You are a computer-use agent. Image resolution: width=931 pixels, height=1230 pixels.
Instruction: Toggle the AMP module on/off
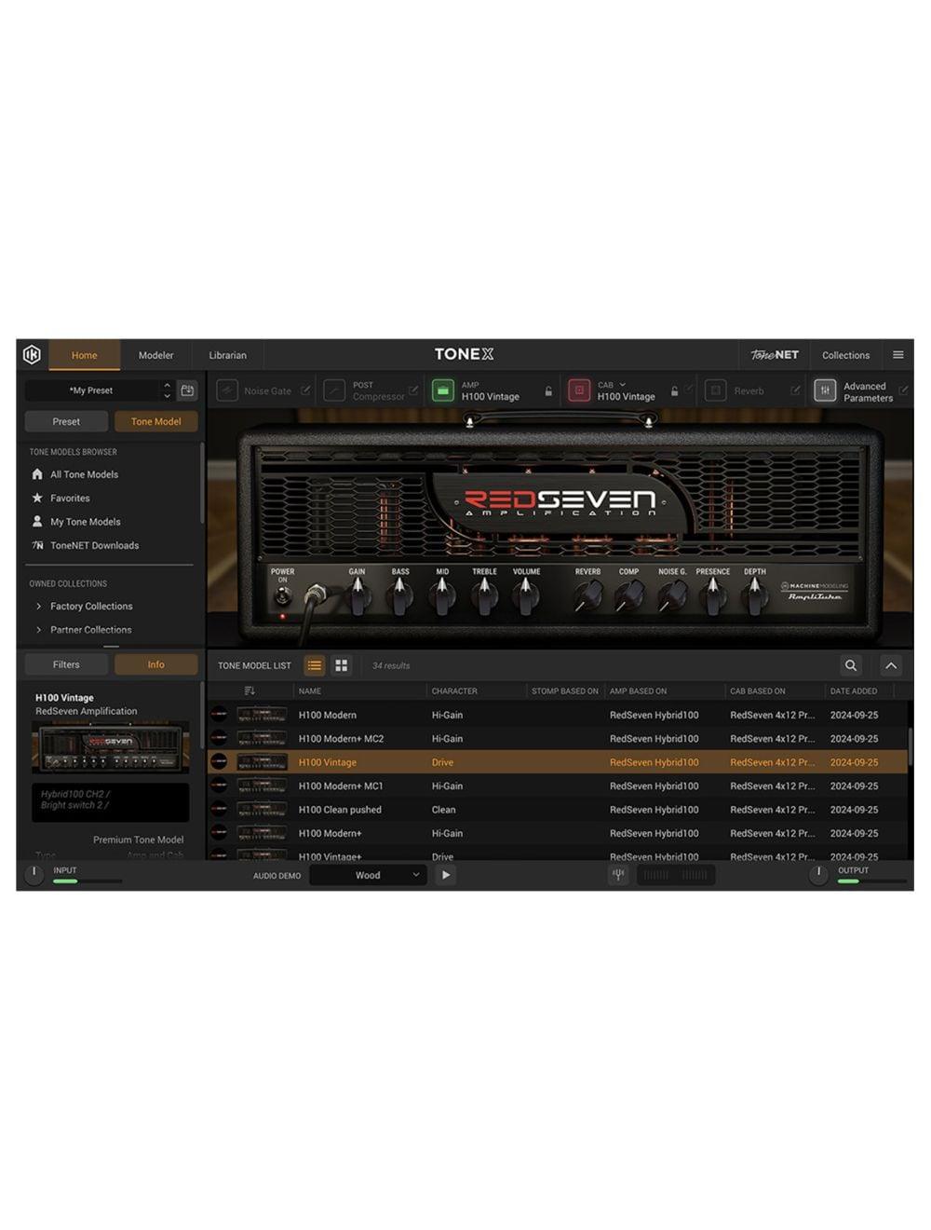point(443,390)
